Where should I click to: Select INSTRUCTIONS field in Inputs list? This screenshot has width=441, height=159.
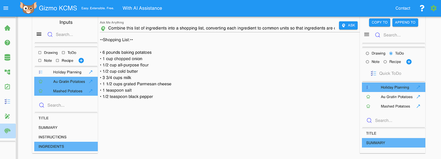coord(53,137)
